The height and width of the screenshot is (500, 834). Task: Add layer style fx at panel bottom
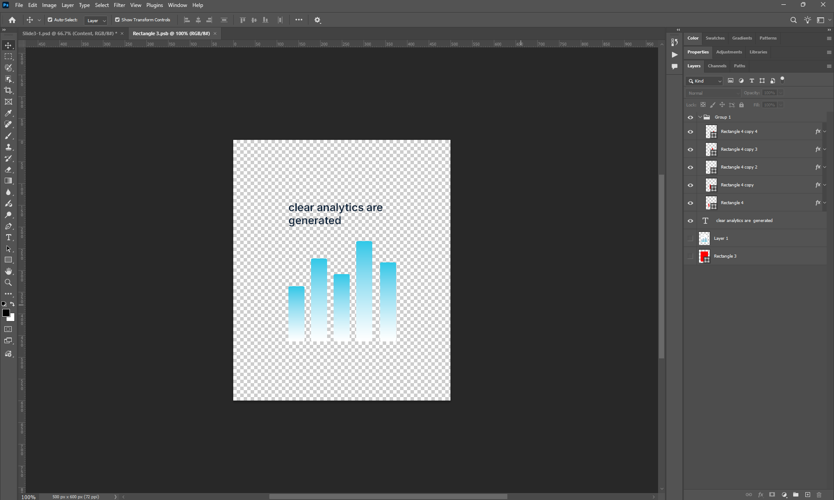tap(761, 494)
